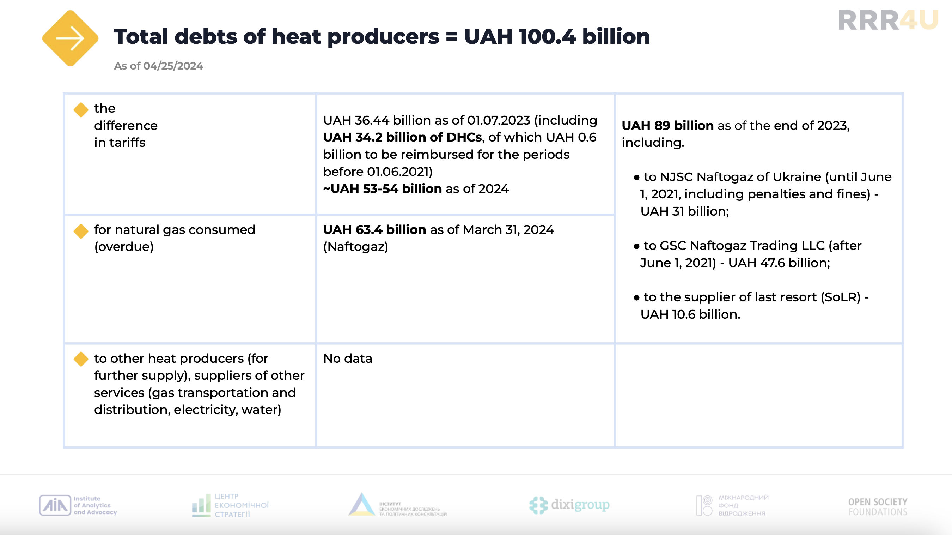Click the Centre for Economic Strategy logo
Image resolution: width=952 pixels, height=535 pixels.
[x=231, y=505]
